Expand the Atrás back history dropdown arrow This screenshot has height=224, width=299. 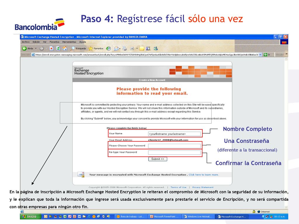[36, 49]
